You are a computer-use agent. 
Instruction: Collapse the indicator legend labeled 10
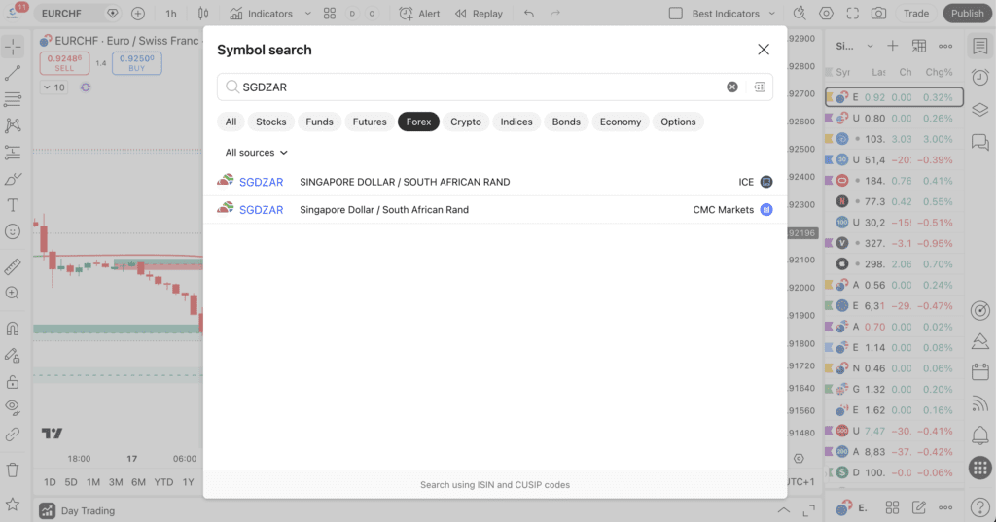coord(53,87)
